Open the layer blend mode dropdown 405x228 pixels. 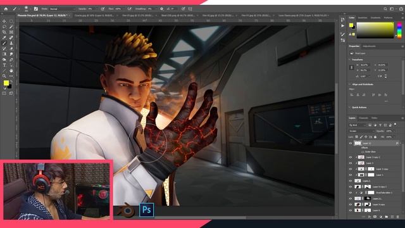pos(361,131)
